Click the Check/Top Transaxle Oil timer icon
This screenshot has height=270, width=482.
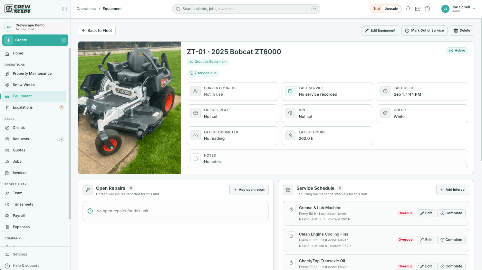[x=291, y=263]
